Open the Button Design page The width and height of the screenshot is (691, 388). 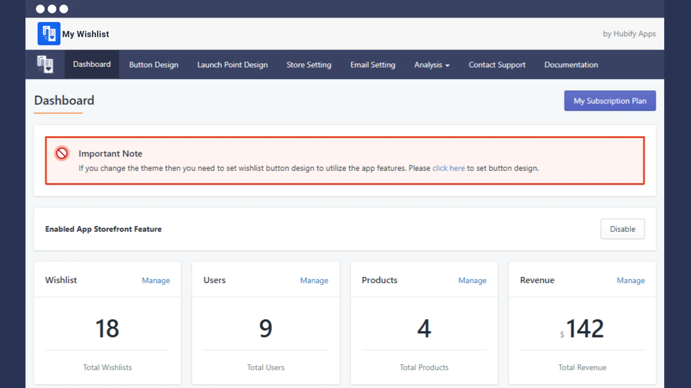coord(153,65)
